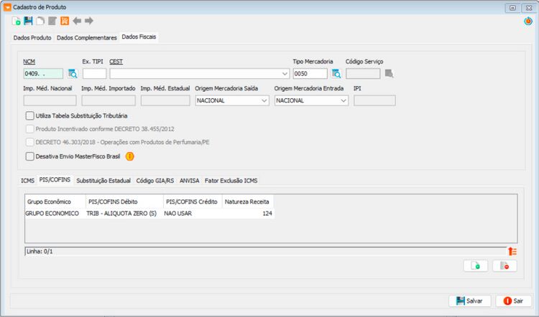Image resolution: width=539 pixels, height=317 pixels.
Task: Expand the CEST dropdown
Action: 285,73
